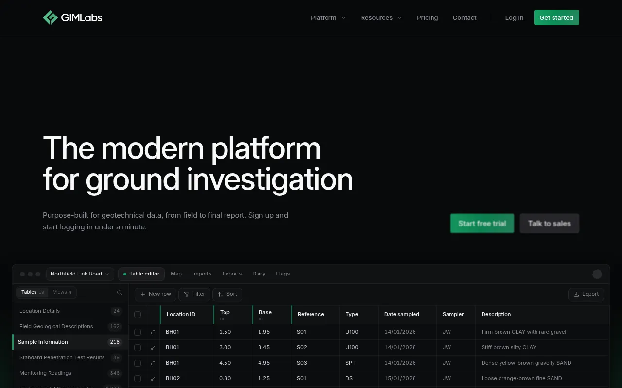Add a New row to the table
Viewport: 622px width, 388px height.
click(155, 294)
